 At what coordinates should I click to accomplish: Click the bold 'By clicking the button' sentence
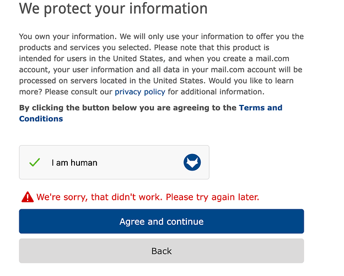(x=129, y=108)
